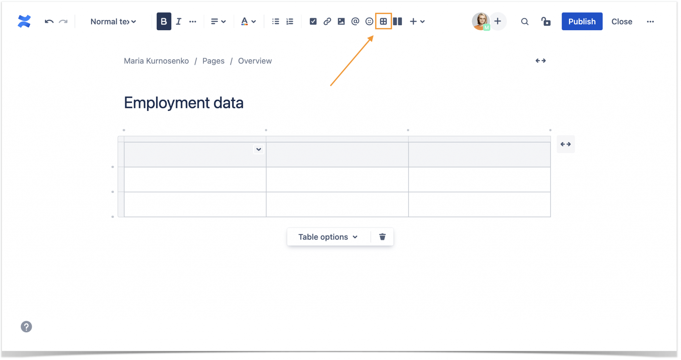Viewport: 681px width, 360px height.
Task: Open the text color swatch menu
Action: pos(245,21)
